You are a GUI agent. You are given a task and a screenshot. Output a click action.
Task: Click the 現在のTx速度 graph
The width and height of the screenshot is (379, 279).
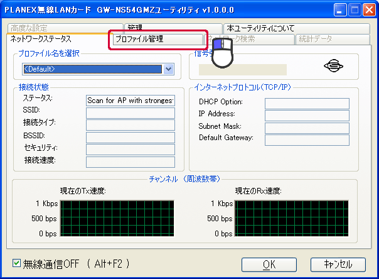pyautogui.click(x=117, y=218)
